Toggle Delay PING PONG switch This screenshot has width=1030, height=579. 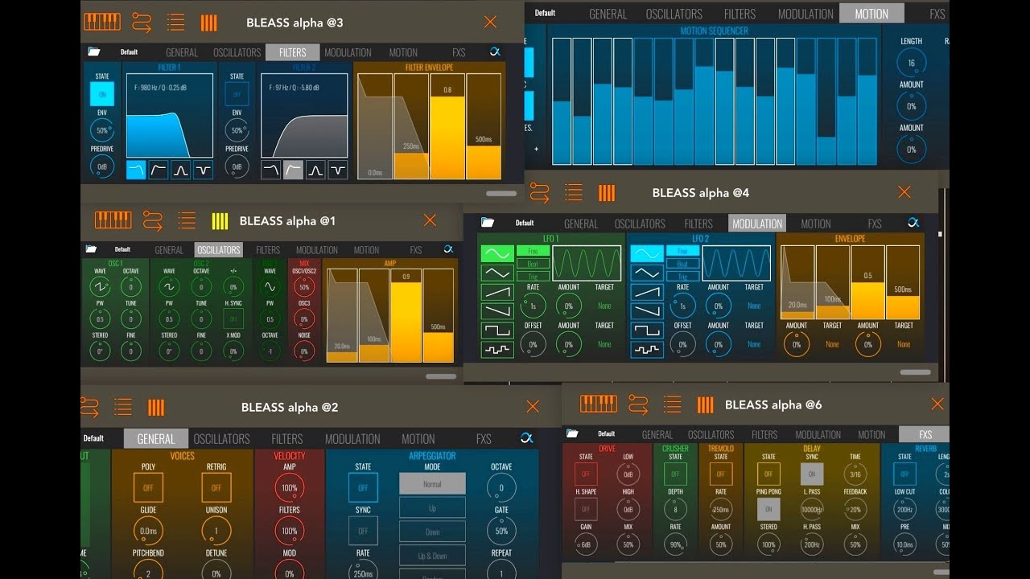(768, 509)
